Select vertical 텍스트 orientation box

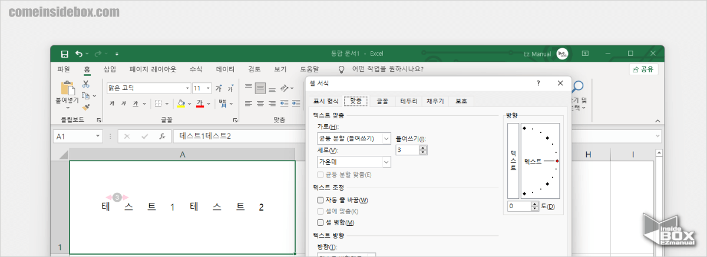[x=513, y=161]
